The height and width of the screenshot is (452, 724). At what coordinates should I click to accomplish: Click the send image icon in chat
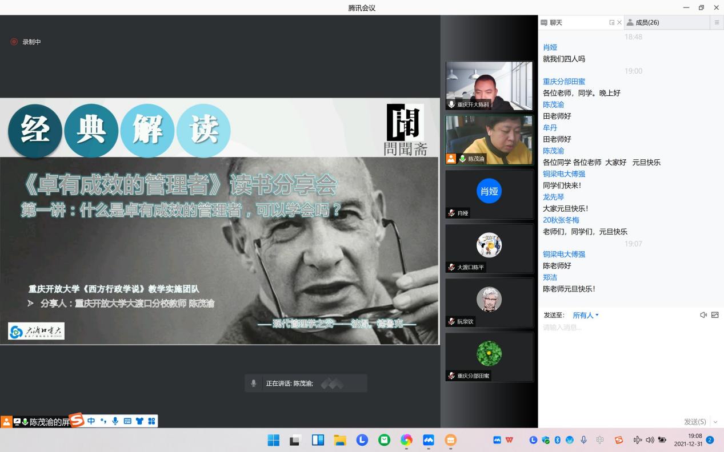coord(715,315)
